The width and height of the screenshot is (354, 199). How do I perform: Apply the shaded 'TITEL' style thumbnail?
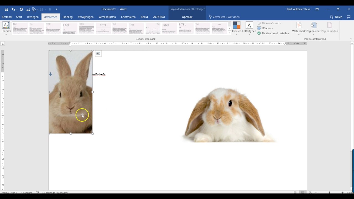(x=87, y=28)
